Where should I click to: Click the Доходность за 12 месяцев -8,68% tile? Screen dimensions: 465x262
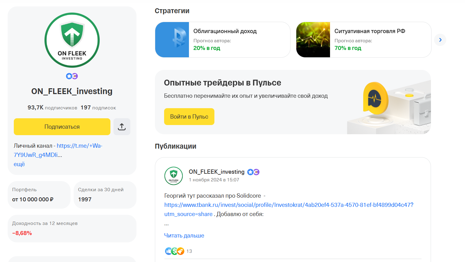click(72, 229)
